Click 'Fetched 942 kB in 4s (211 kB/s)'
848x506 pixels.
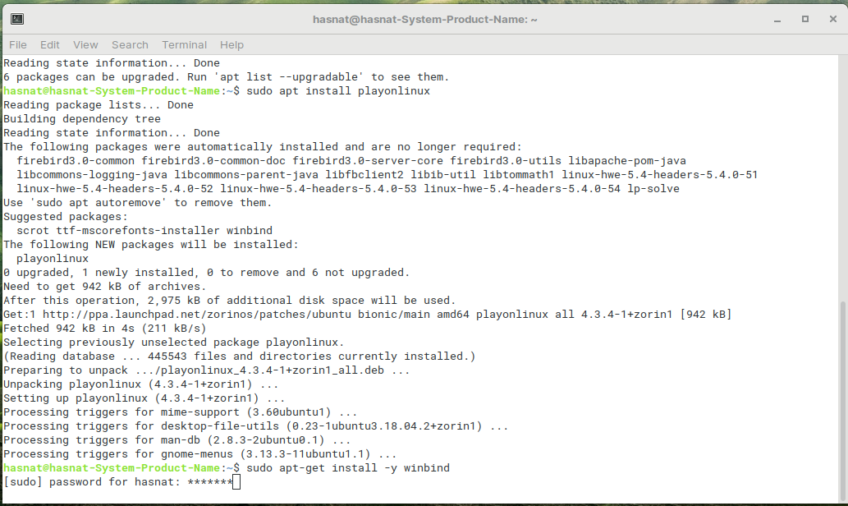[105, 329]
